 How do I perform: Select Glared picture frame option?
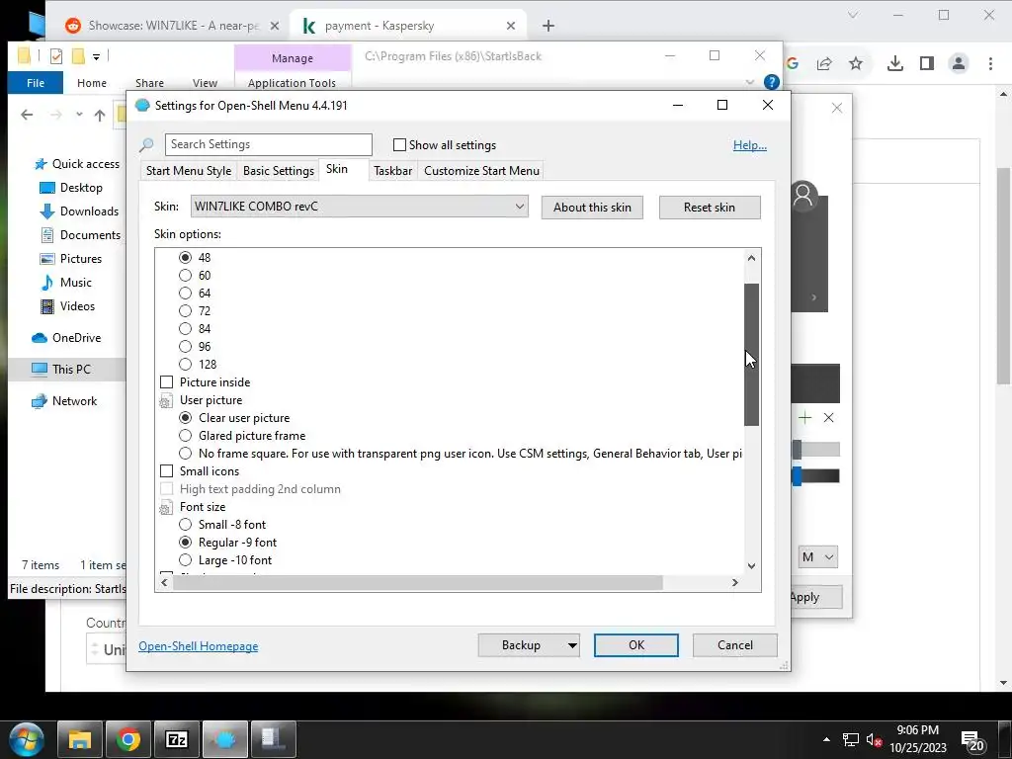[185, 436]
